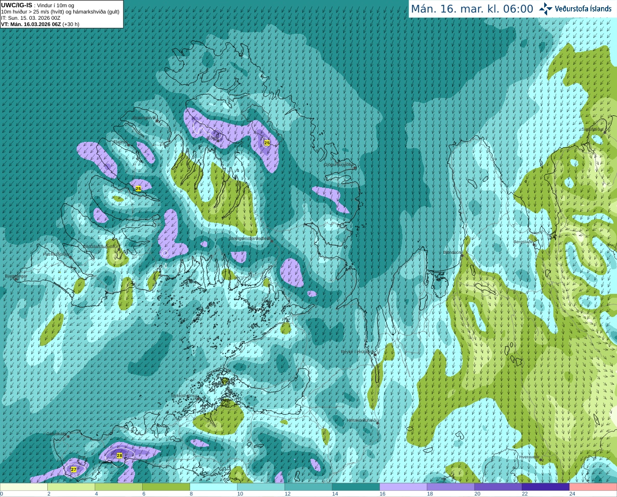
Task: Click the '(+30 h)' forecast offset text
Action: [71, 24]
